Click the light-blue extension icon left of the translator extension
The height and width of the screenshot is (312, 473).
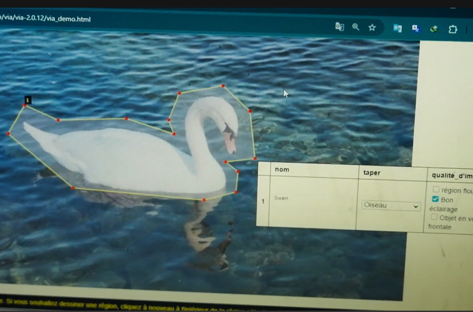(x=398, y=29)
